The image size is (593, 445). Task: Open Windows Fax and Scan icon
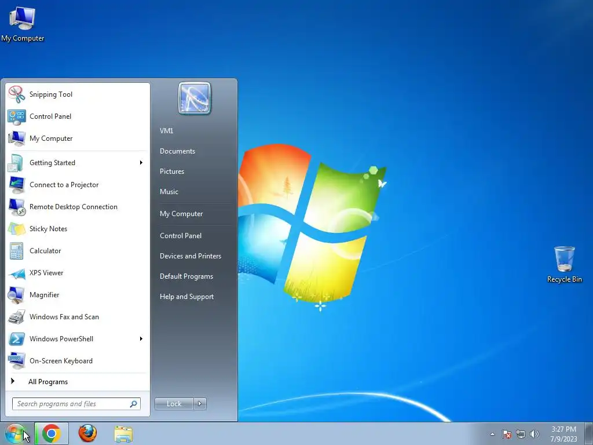[x=17, y=317]
